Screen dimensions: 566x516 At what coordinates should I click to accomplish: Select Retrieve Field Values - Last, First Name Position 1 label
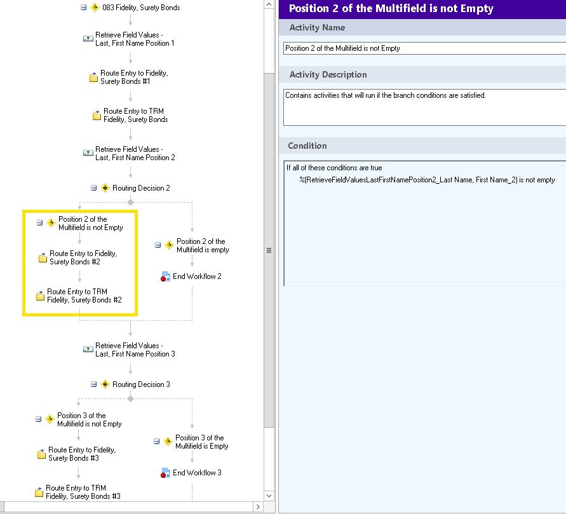(x=135, y=39)
